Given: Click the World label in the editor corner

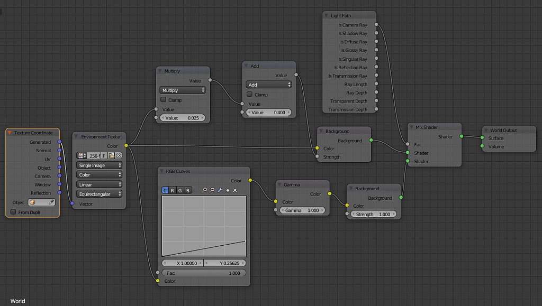Looking at the screenshot, I should pyautogui.click(x=17, y=301).
